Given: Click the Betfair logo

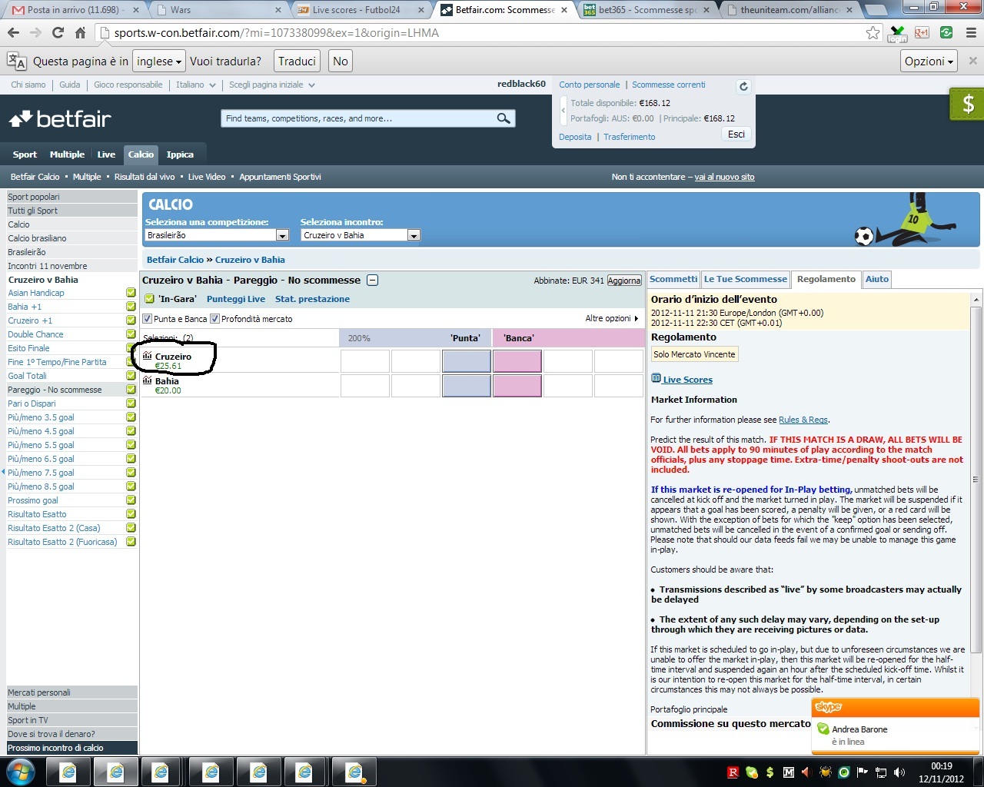Looking at the screenshot, I should [x=60, y=119].
